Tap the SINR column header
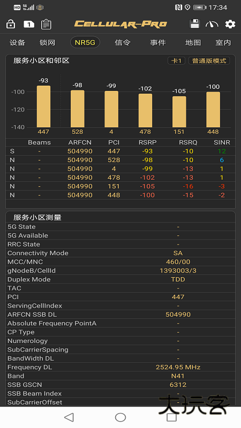Viewport: 241px width, 428px height. [222, 142]
